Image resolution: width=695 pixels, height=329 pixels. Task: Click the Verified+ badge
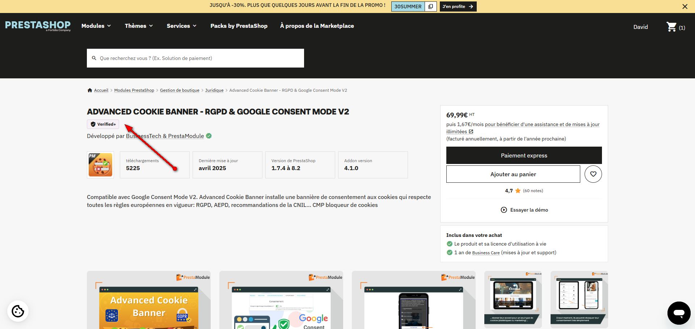coord(103,124)
